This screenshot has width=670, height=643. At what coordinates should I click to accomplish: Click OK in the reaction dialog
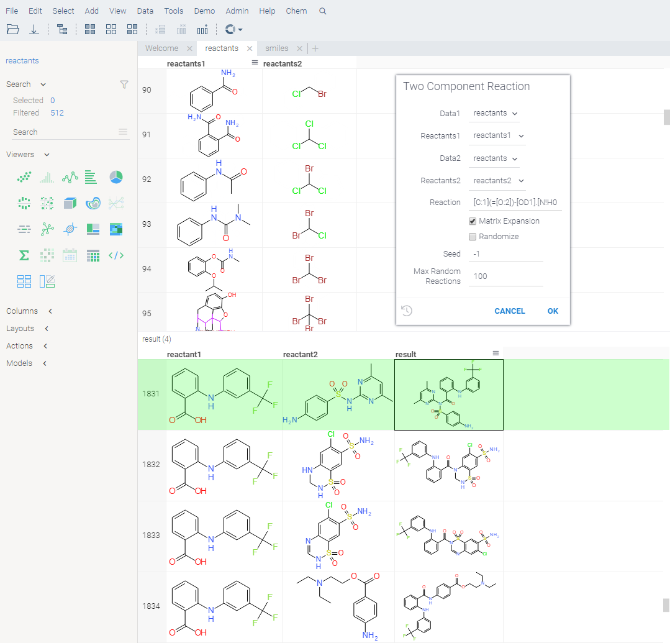pos(553,311)
